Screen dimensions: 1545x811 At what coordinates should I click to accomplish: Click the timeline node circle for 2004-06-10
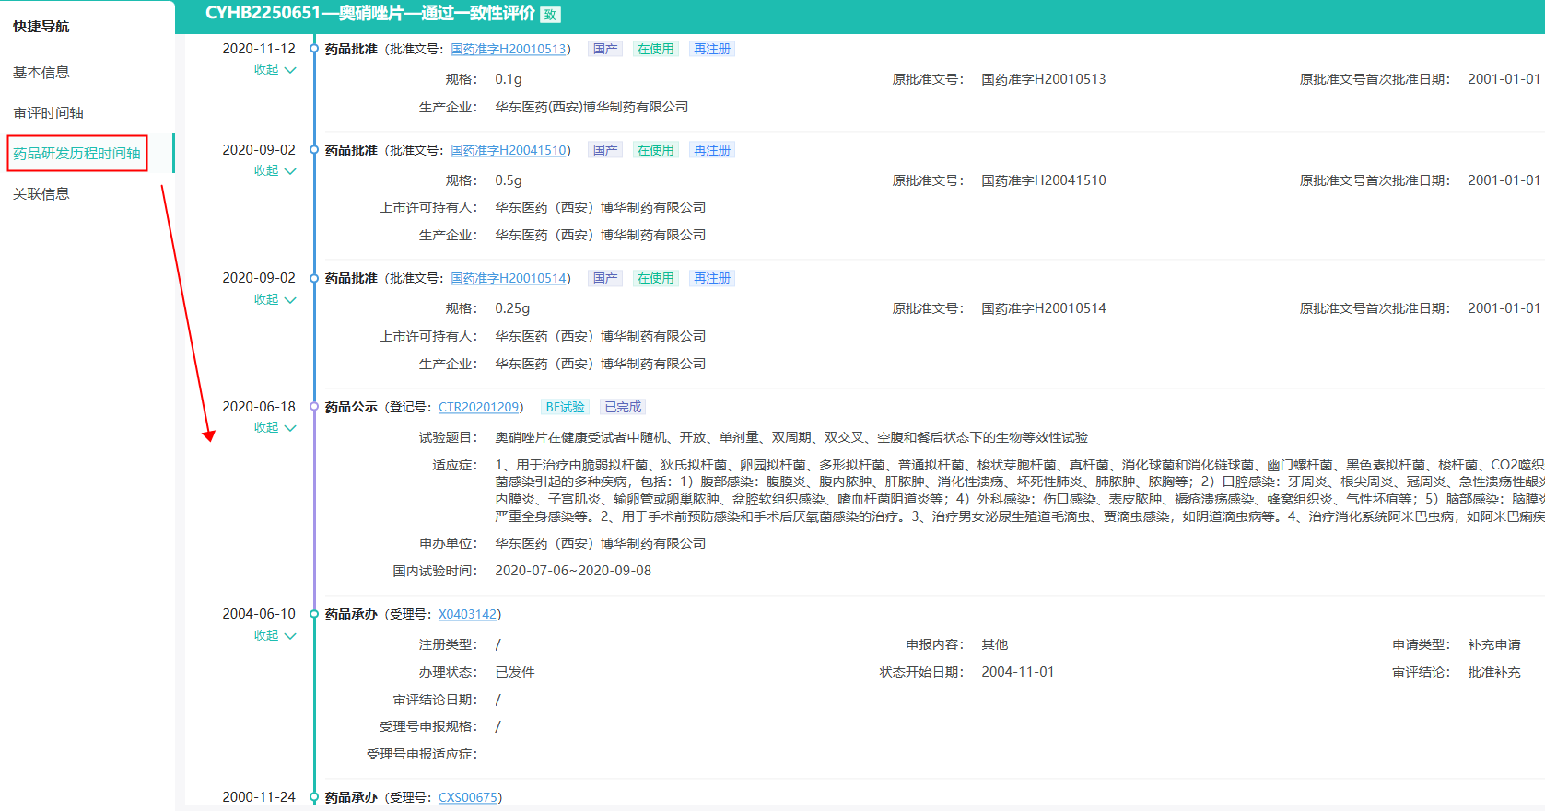pyautogui.click(x=314, y=614)
